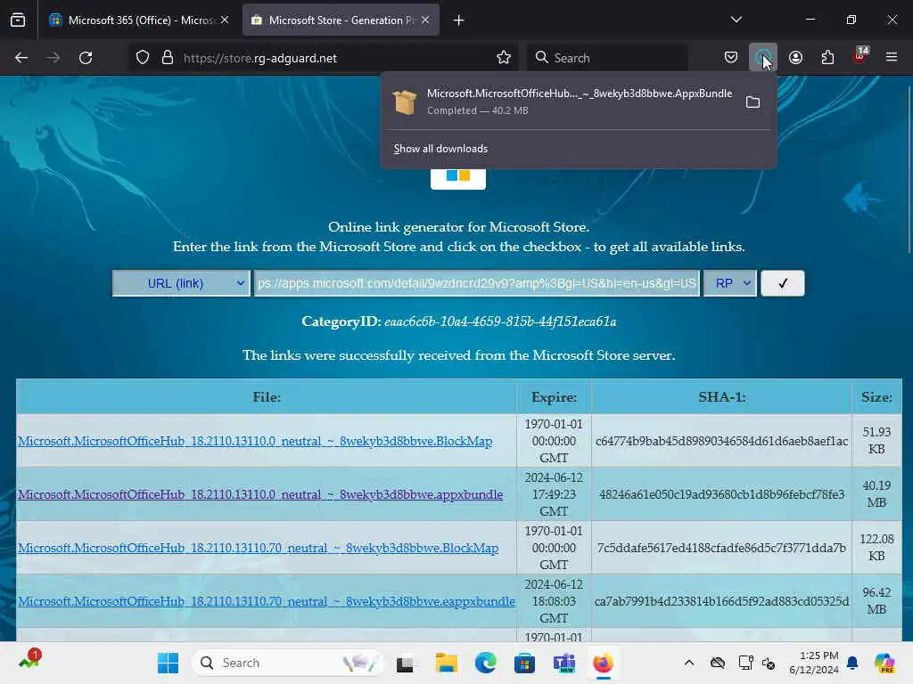Open the downloaded MicrosoftOfficeHub AppxBundle file
The height and width of the screenshot is (684, 913).
click(562, 102)
